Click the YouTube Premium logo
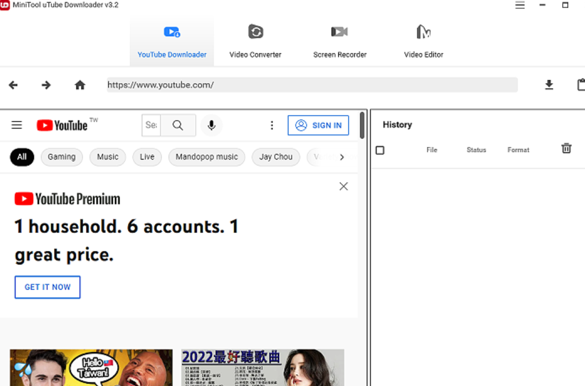The height and width of the screenshot is (386, 585). pos(68,199)
